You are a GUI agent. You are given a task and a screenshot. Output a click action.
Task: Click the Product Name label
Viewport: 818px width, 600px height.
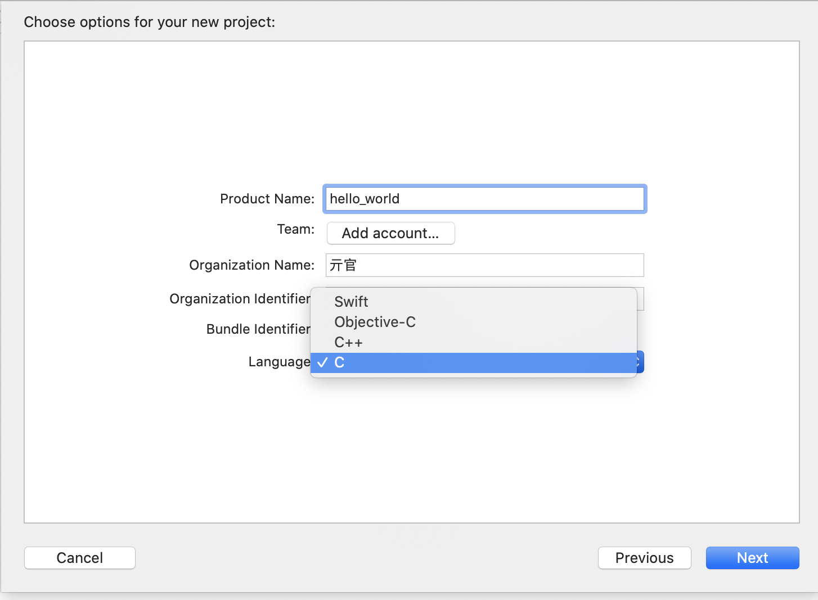pos(267,199)
